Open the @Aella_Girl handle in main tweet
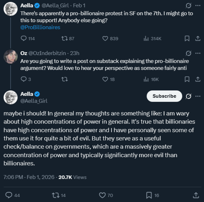This screenshot has width=204, height=202. coord(34,101)
